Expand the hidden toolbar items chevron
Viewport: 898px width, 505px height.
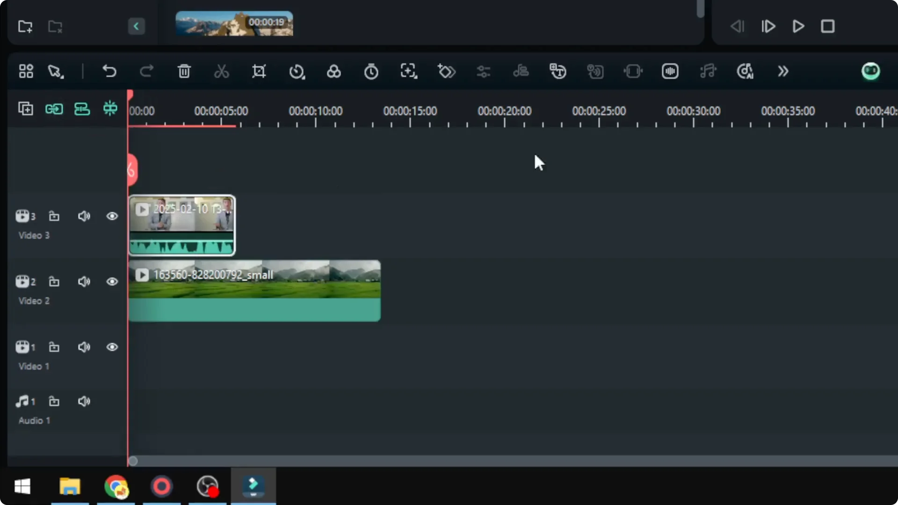pyautogui.click(x=782, y=71)
